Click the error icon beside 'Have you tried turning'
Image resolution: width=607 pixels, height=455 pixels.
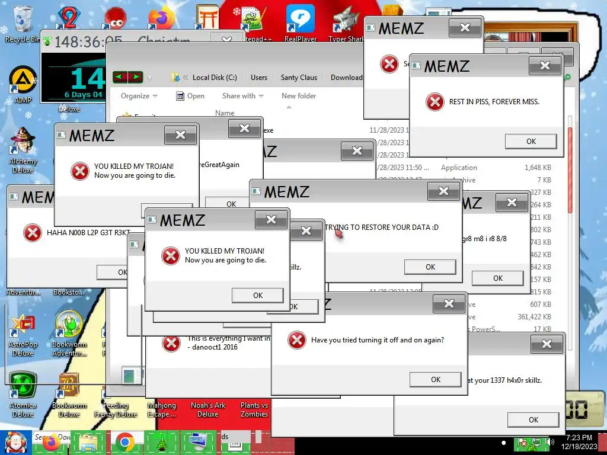coord(296,339)
